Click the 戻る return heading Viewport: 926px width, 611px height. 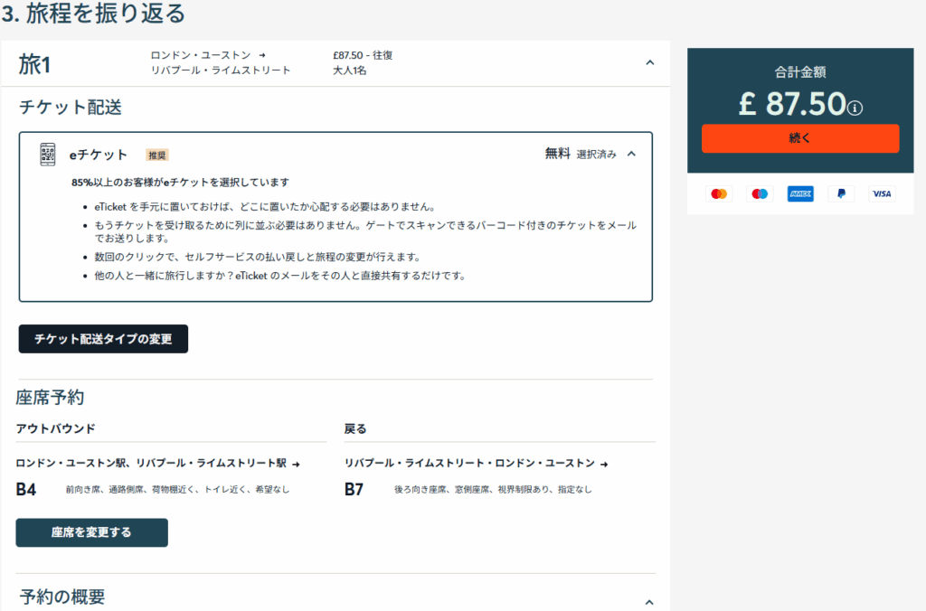click(355, 428)
